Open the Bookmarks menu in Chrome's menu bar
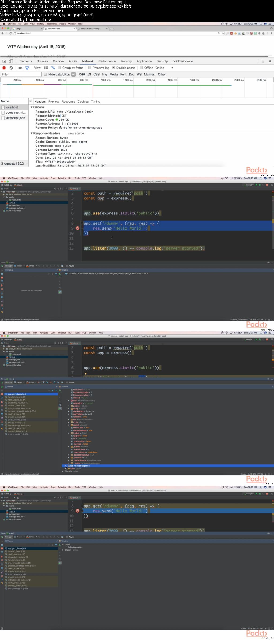The image size is (274, 640). pos(52,24)
